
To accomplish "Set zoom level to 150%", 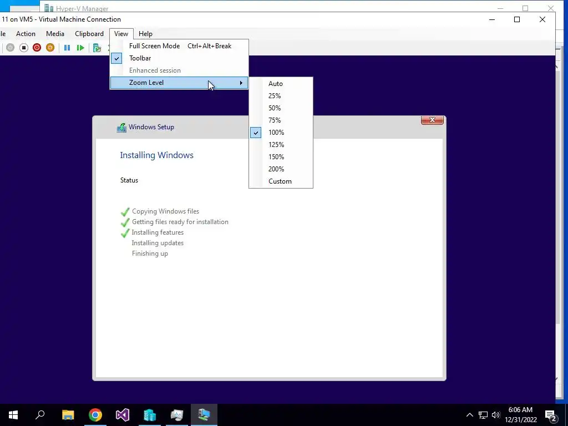I will 281,157.
